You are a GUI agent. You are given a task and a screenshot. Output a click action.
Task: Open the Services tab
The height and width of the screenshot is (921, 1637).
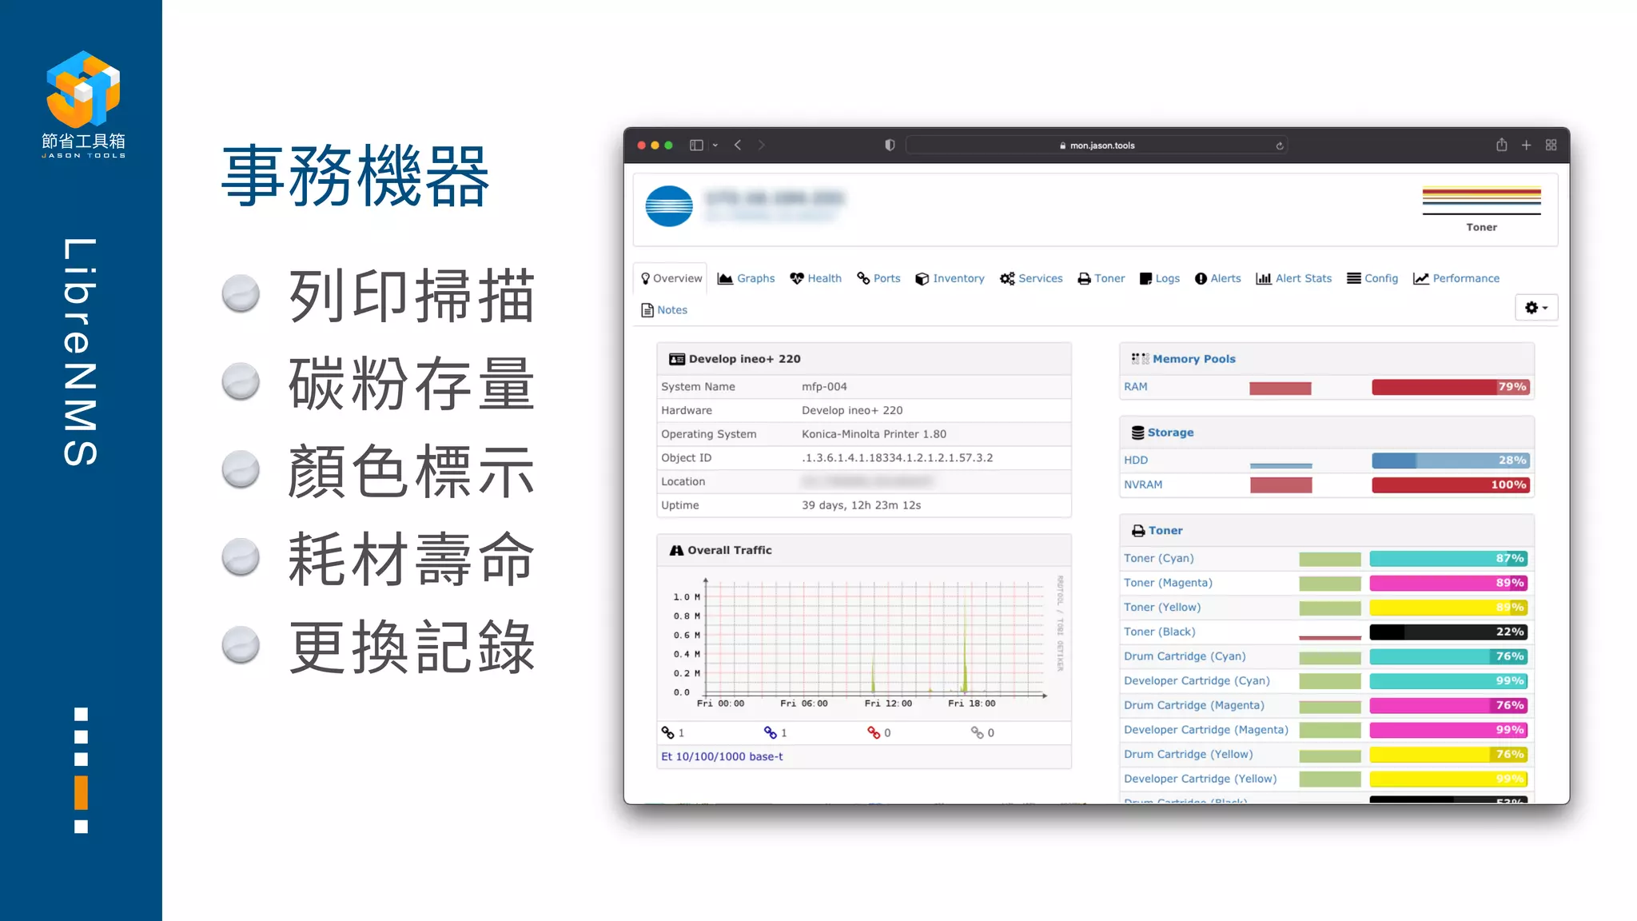(x=1031, y=278)
